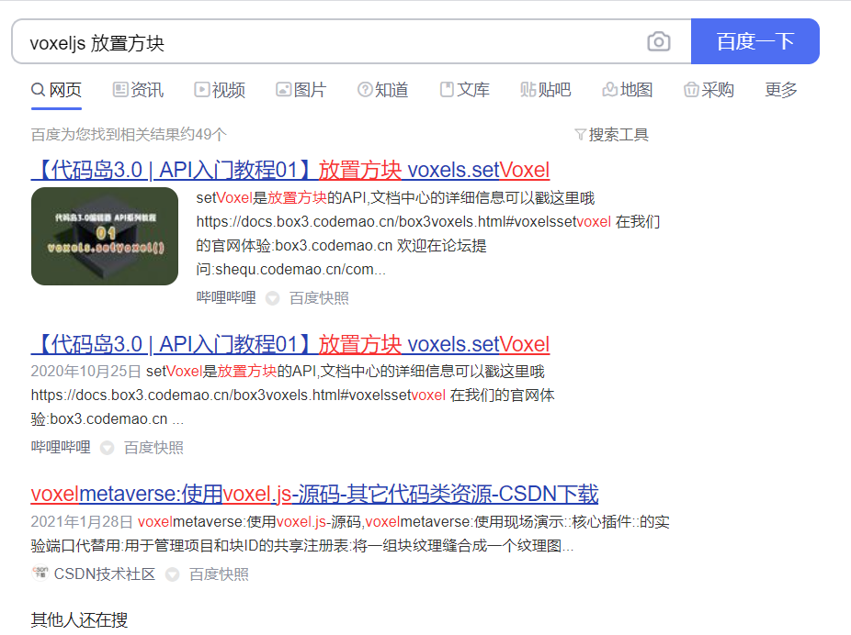The image size is (851, 635).
Task: Click 哔哩哔哩 source under first result
Action: point(226,297)
